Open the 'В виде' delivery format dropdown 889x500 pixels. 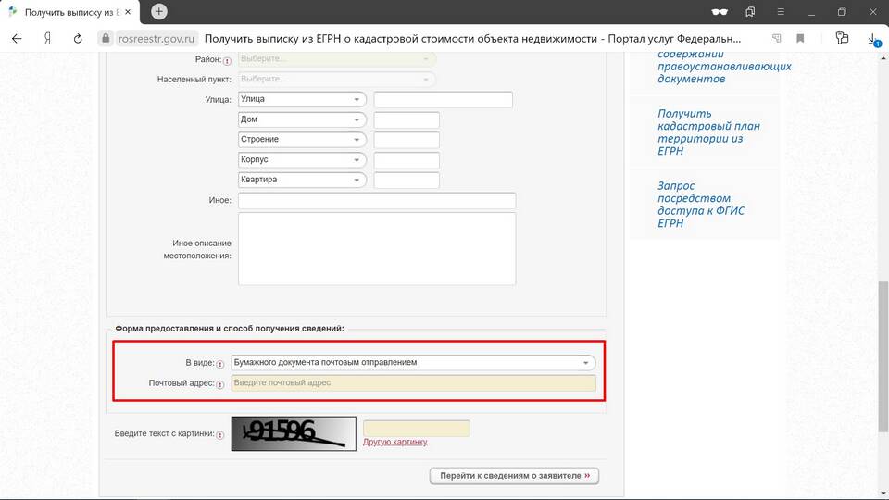point(412,363)
